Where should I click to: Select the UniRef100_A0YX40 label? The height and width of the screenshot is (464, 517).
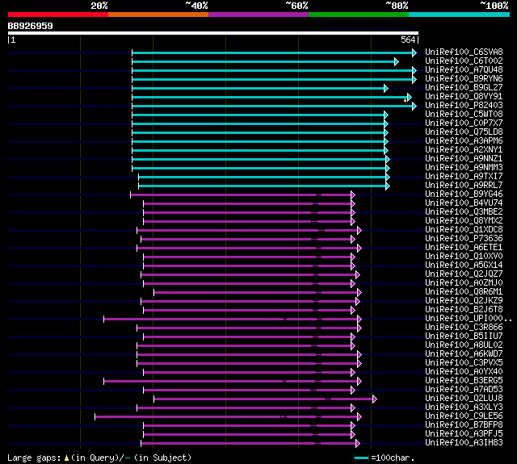pos(464,372)
